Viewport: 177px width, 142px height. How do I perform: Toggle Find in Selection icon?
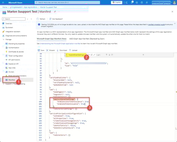click(112, 55)
